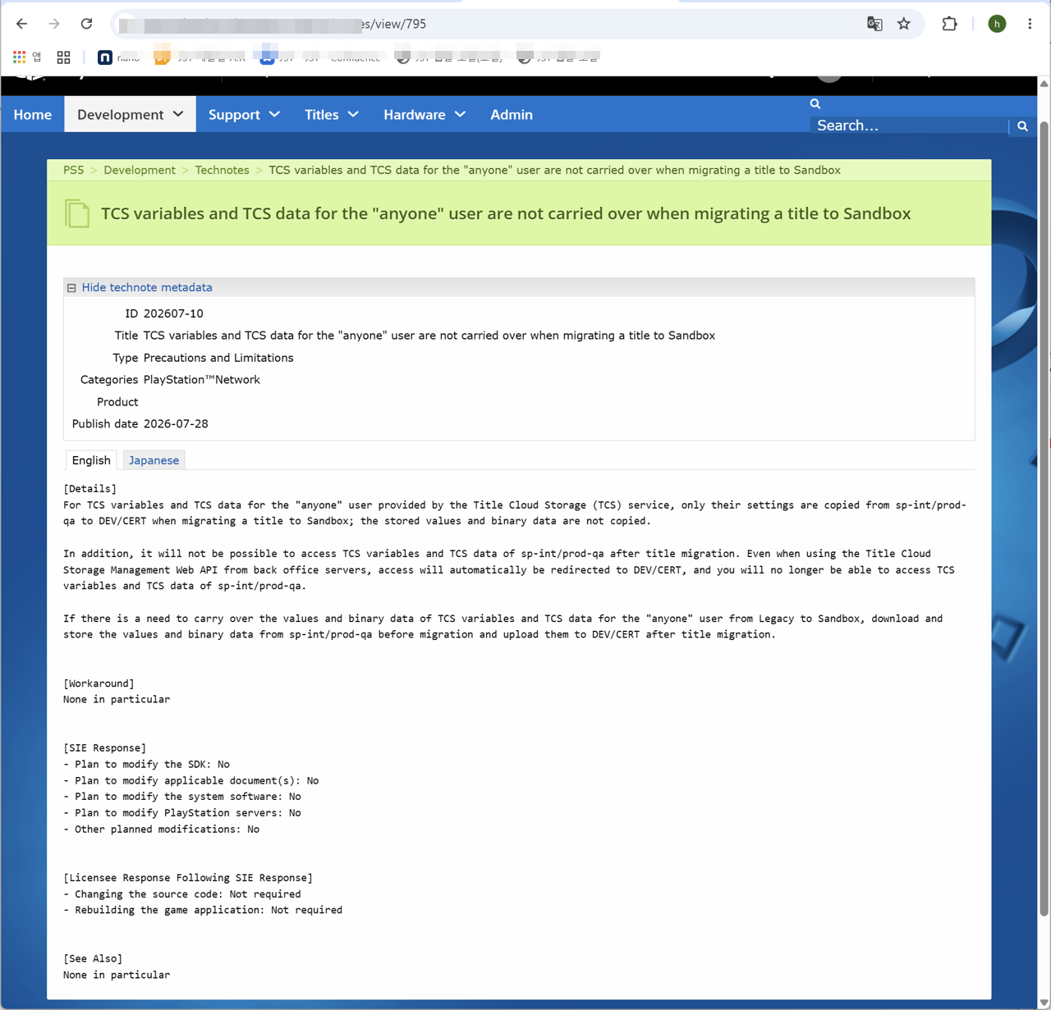Click the Title row in the metadata table
1051x1010 pixels.
(519, 336)
